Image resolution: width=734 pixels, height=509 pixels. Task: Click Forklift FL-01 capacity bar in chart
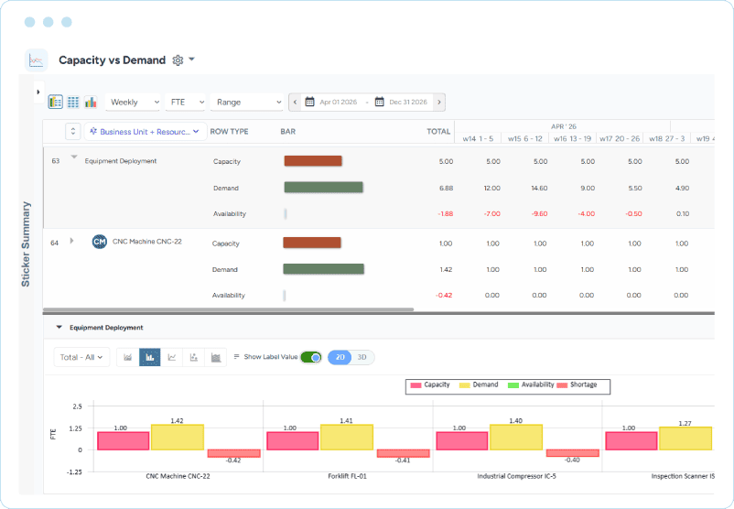(x=293, y=440)
